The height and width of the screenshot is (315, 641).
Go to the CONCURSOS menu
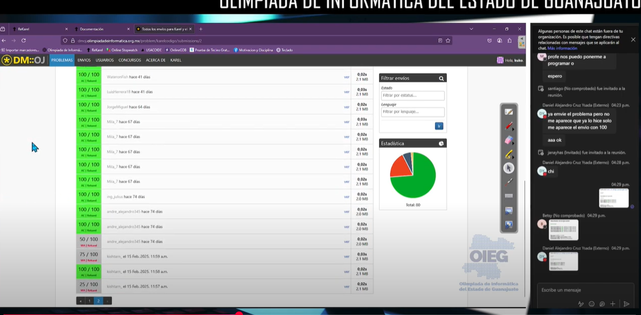130,60
